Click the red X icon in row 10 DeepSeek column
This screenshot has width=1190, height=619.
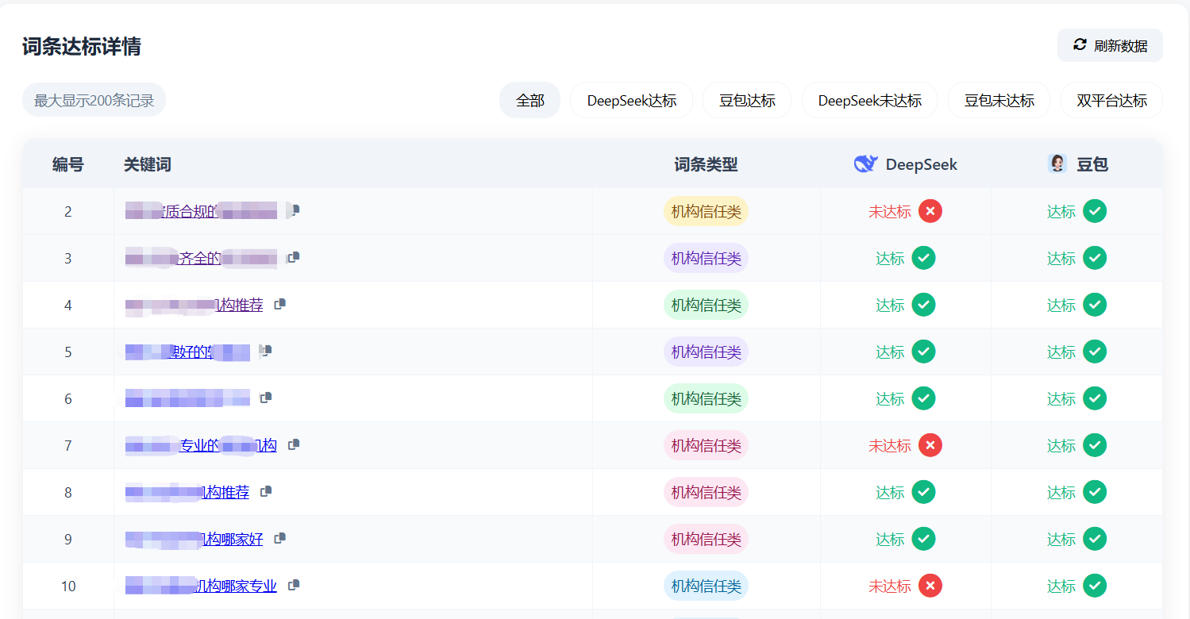(930, 586)
